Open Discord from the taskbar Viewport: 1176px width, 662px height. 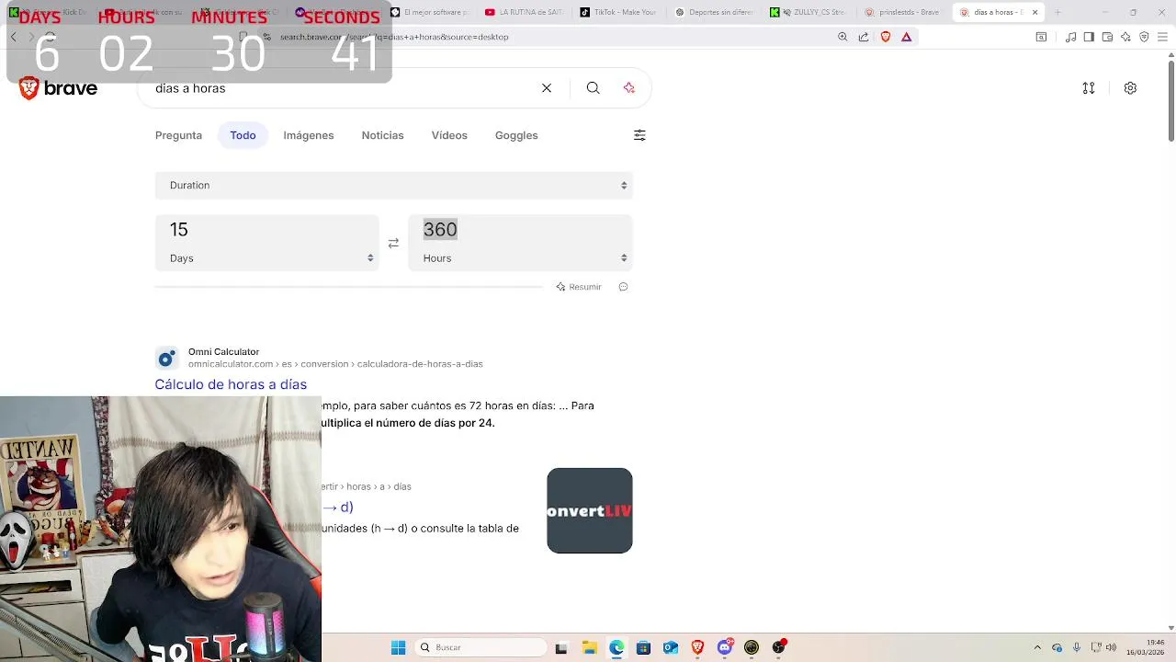click(725, 647)
